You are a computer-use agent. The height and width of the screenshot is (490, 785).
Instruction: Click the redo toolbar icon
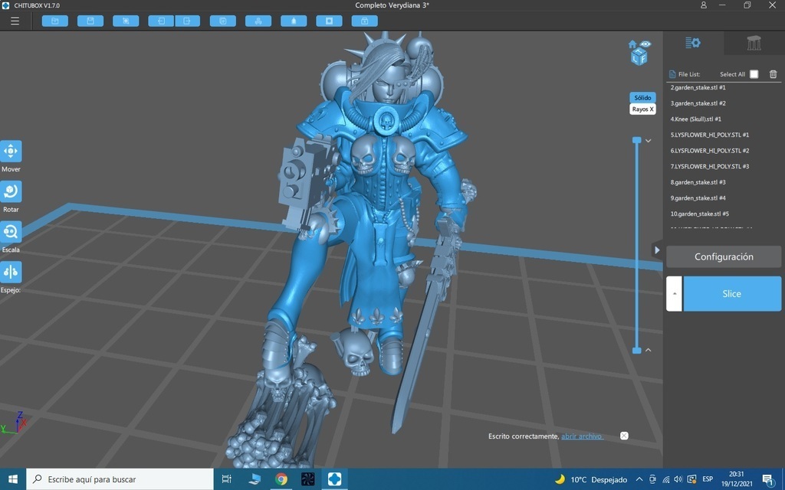(x=187, y=21)
